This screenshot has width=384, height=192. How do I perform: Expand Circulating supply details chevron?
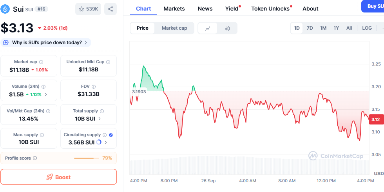click(x=106, y=142)
